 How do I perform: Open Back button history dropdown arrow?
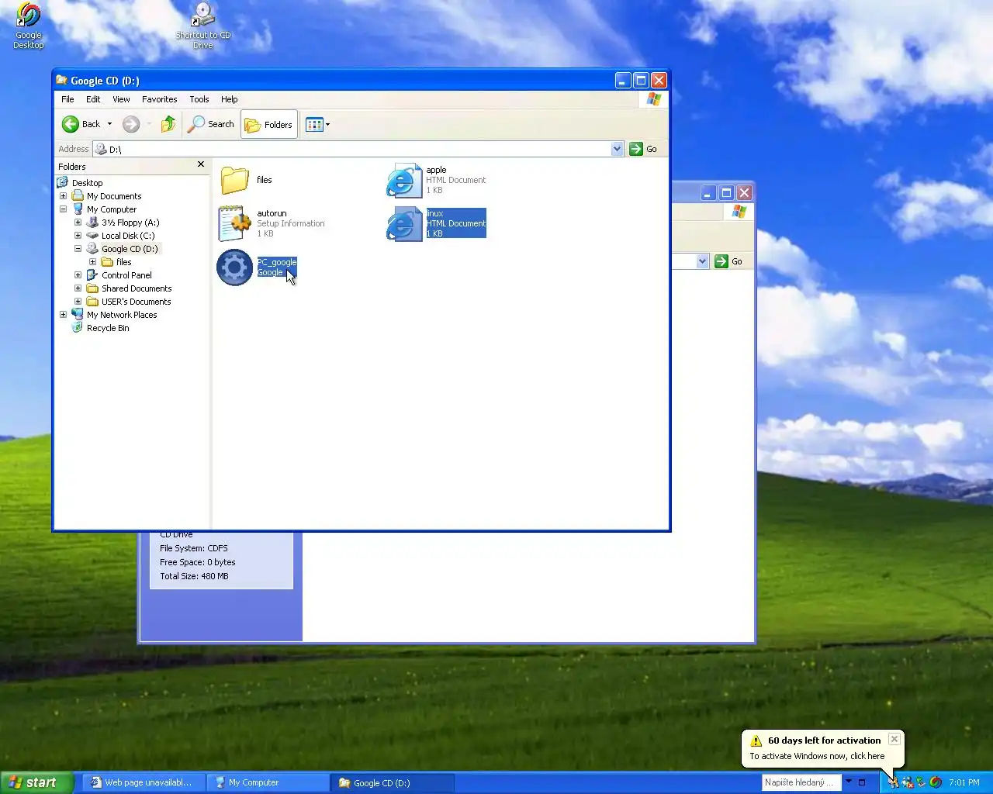click(109, 124)
